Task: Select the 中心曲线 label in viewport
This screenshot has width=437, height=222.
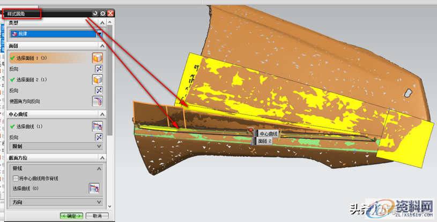Action: click(x=268, y=133)
